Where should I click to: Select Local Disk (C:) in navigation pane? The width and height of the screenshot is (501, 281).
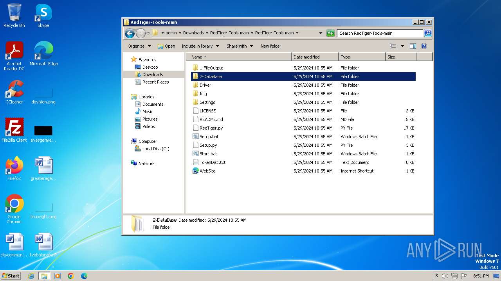pyautogui.click(x=156, y=149)
